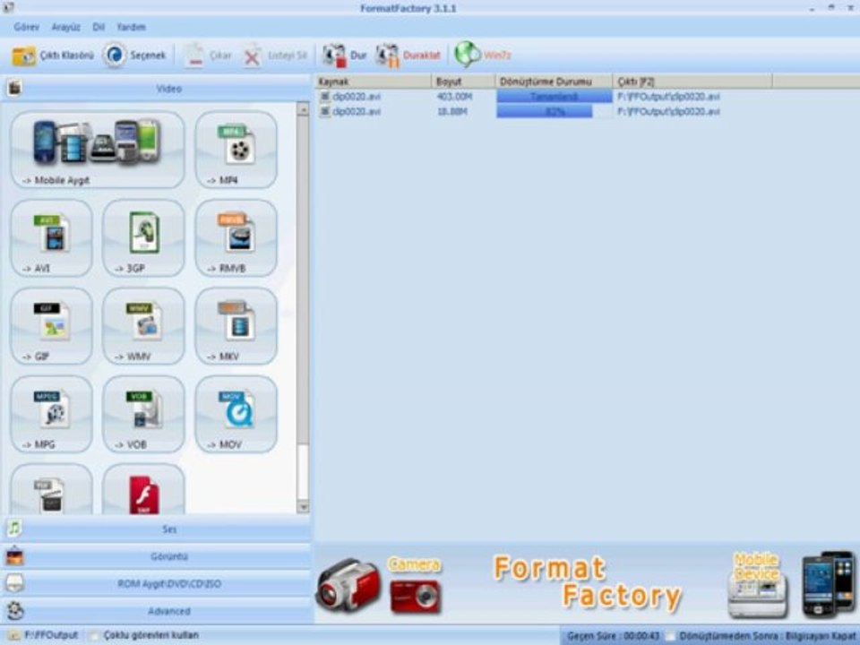Sort by the Boyut column header

[x=463, y=82]
